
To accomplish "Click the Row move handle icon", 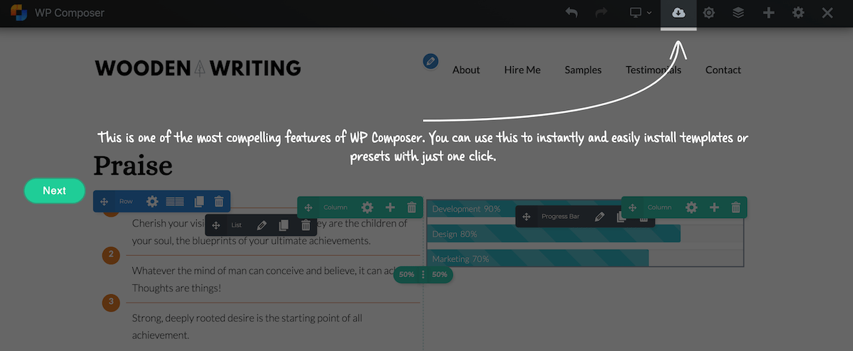I will point(104,202).
